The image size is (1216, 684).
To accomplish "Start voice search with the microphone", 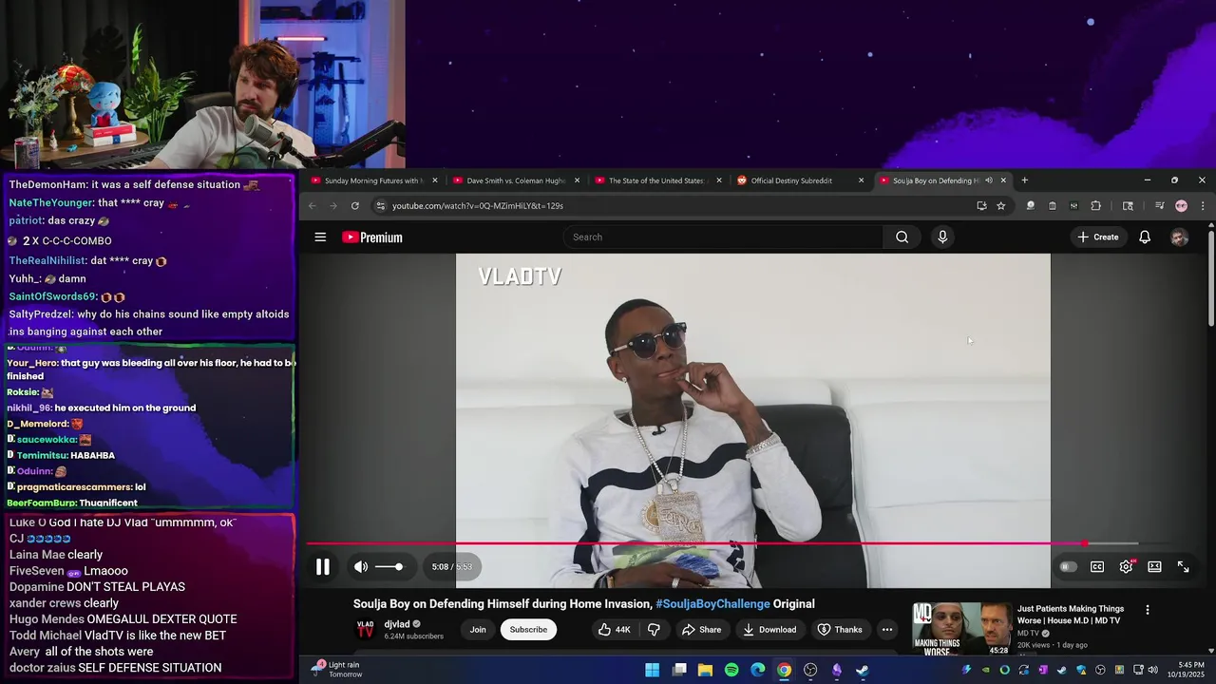I will [942, 237].
